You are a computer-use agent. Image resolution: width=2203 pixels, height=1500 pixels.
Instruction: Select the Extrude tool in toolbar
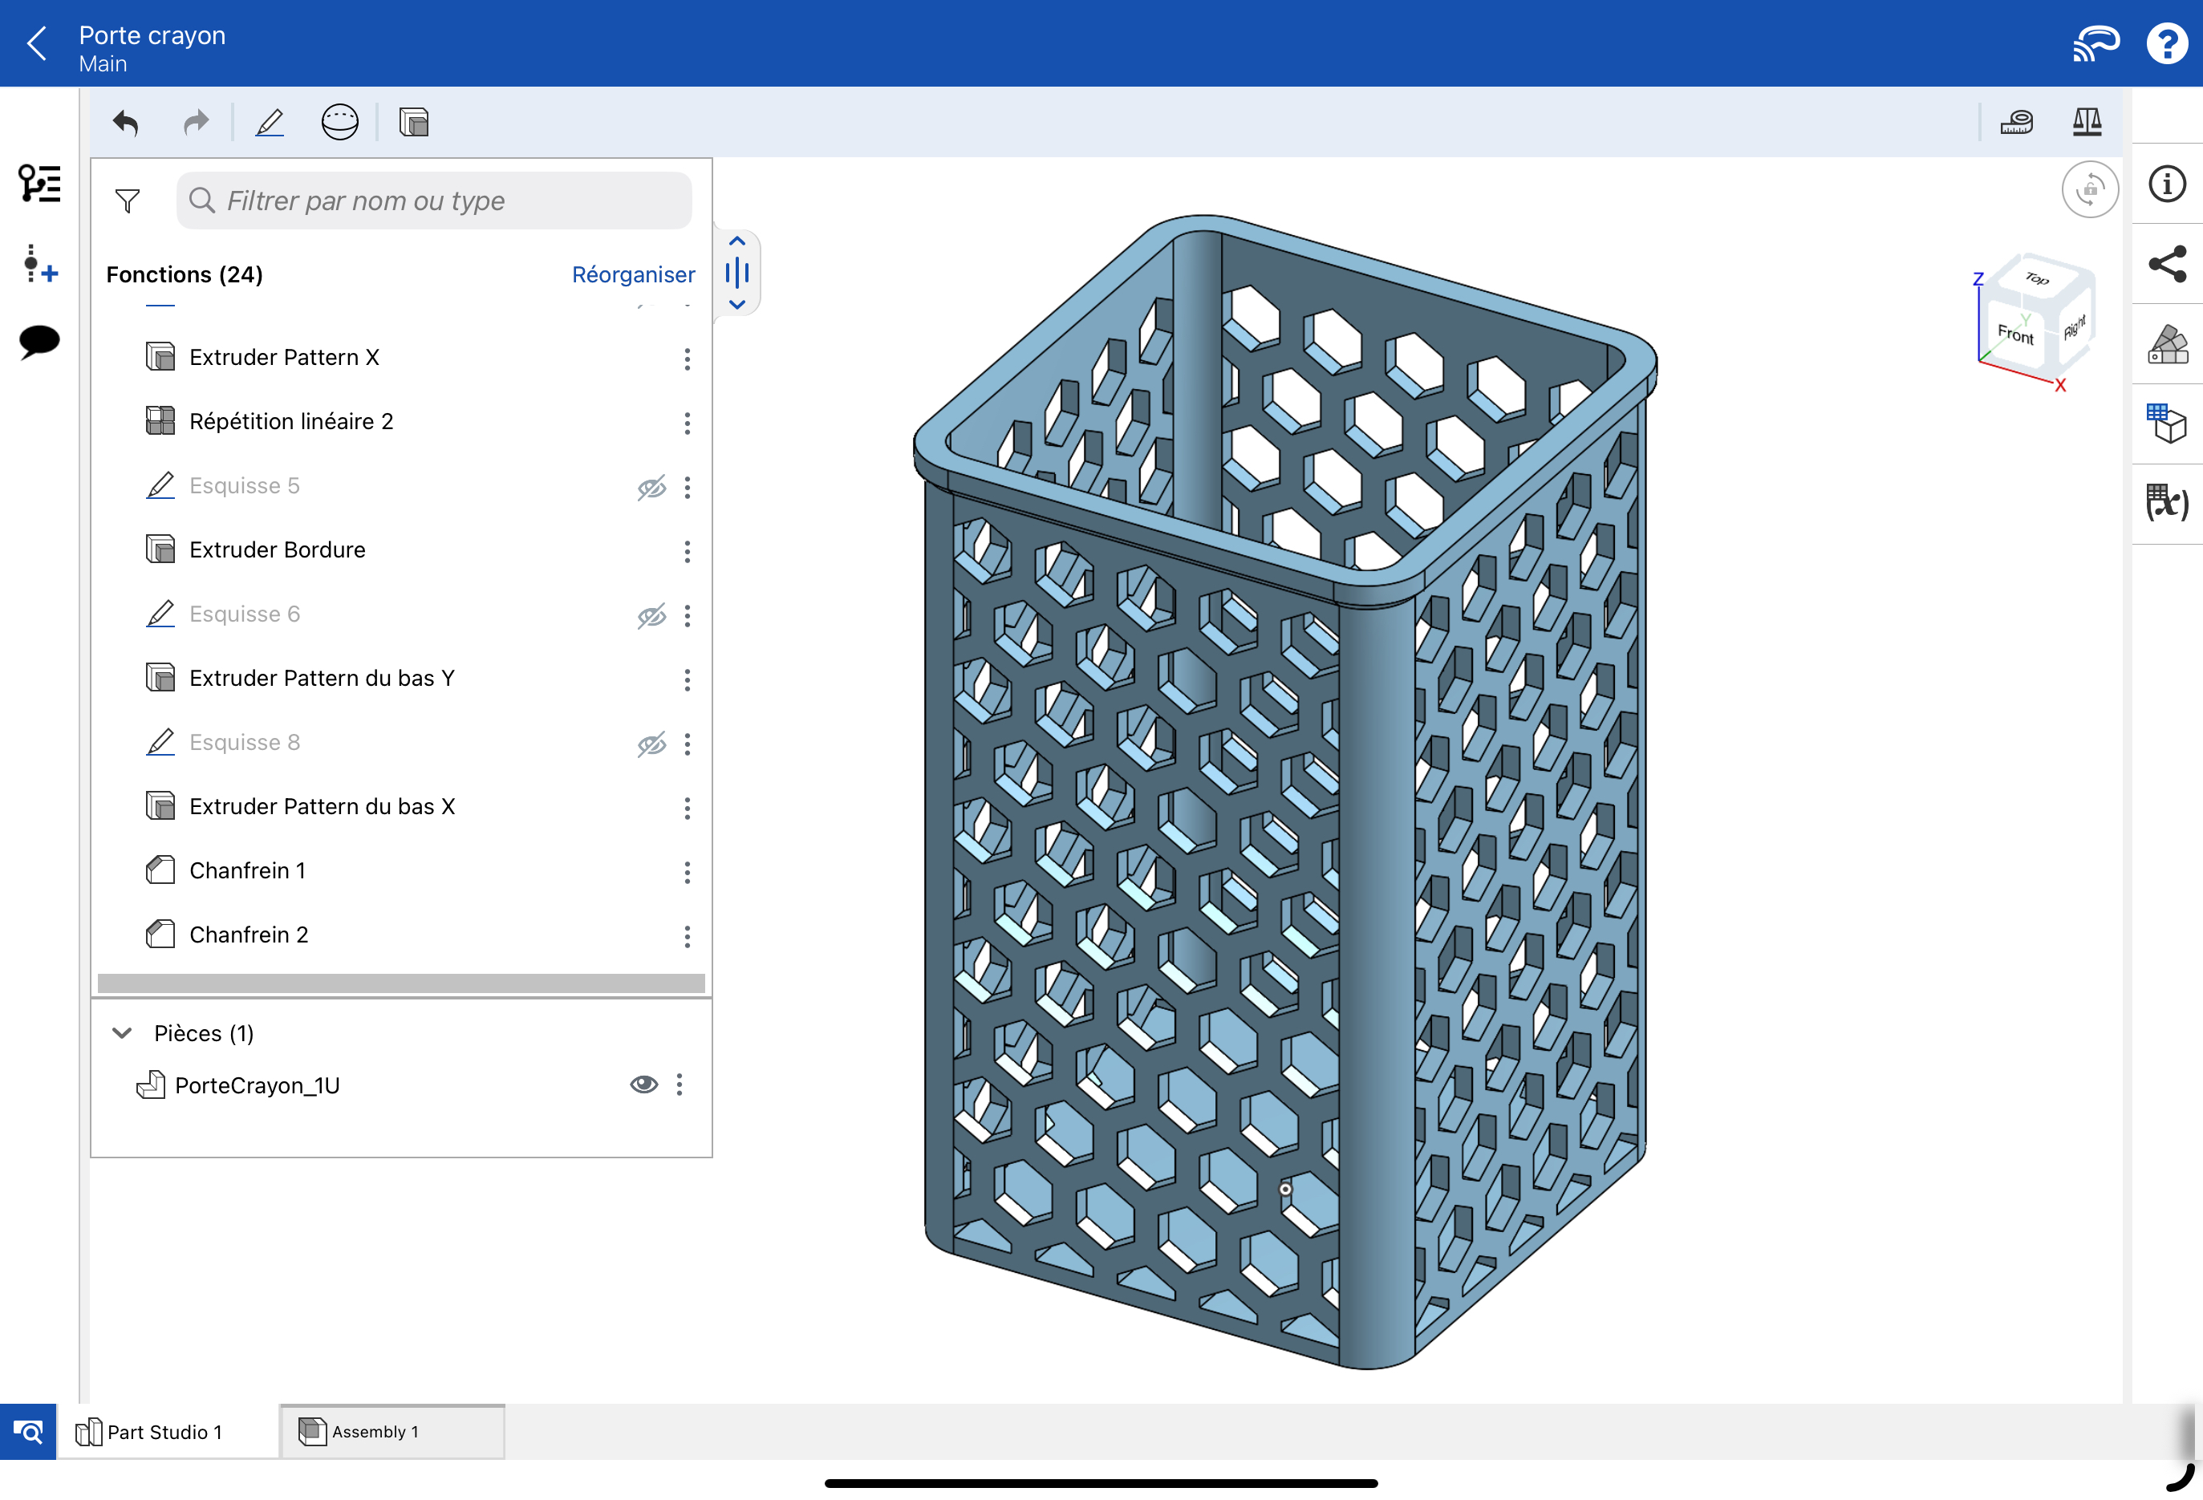pyautogui.click(x=414, y=124)
